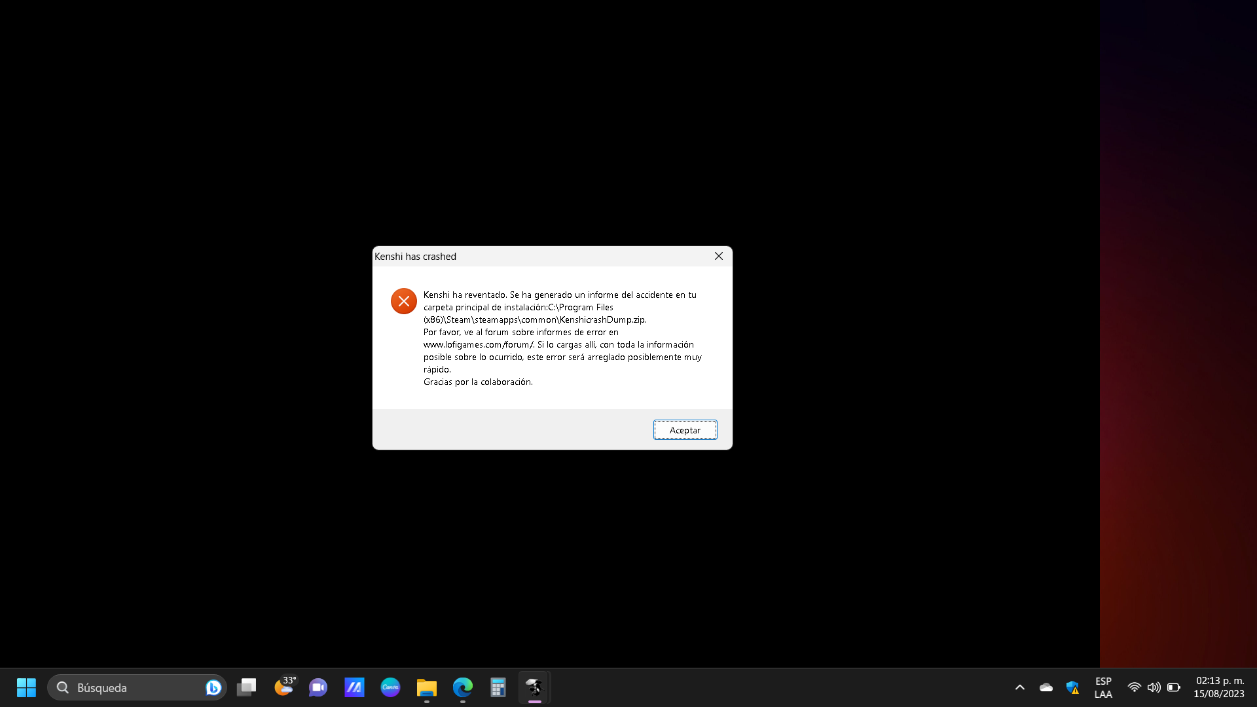This screenshot has height=707, width=1257.
Task: Open Calculator from the taskbar
Action: 498,687
